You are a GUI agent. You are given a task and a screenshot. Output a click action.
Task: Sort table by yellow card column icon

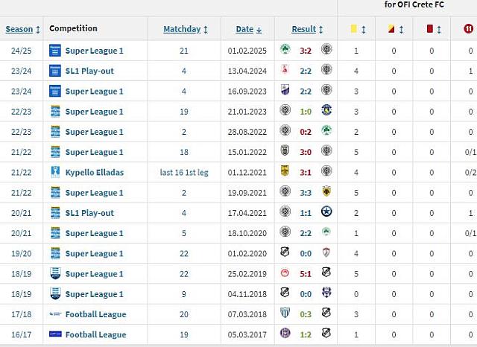click(x=354, y=29)
